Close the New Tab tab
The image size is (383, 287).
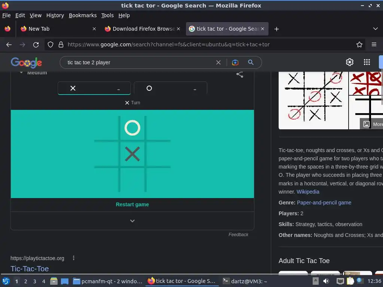click(94, 29)
